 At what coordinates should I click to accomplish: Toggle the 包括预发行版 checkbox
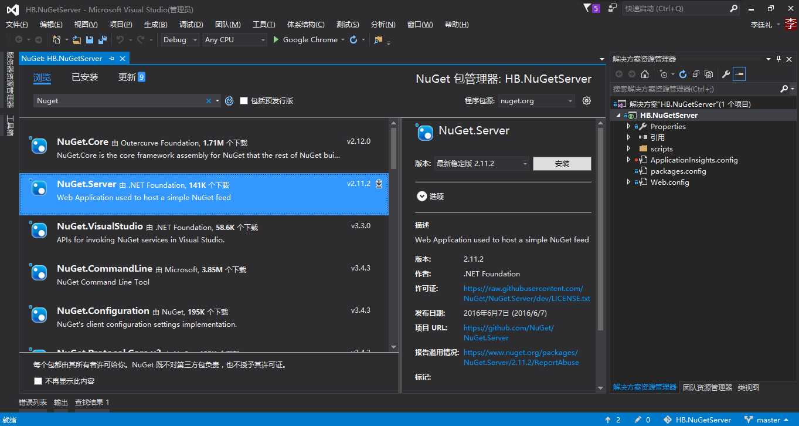click(x=244, y=101)
